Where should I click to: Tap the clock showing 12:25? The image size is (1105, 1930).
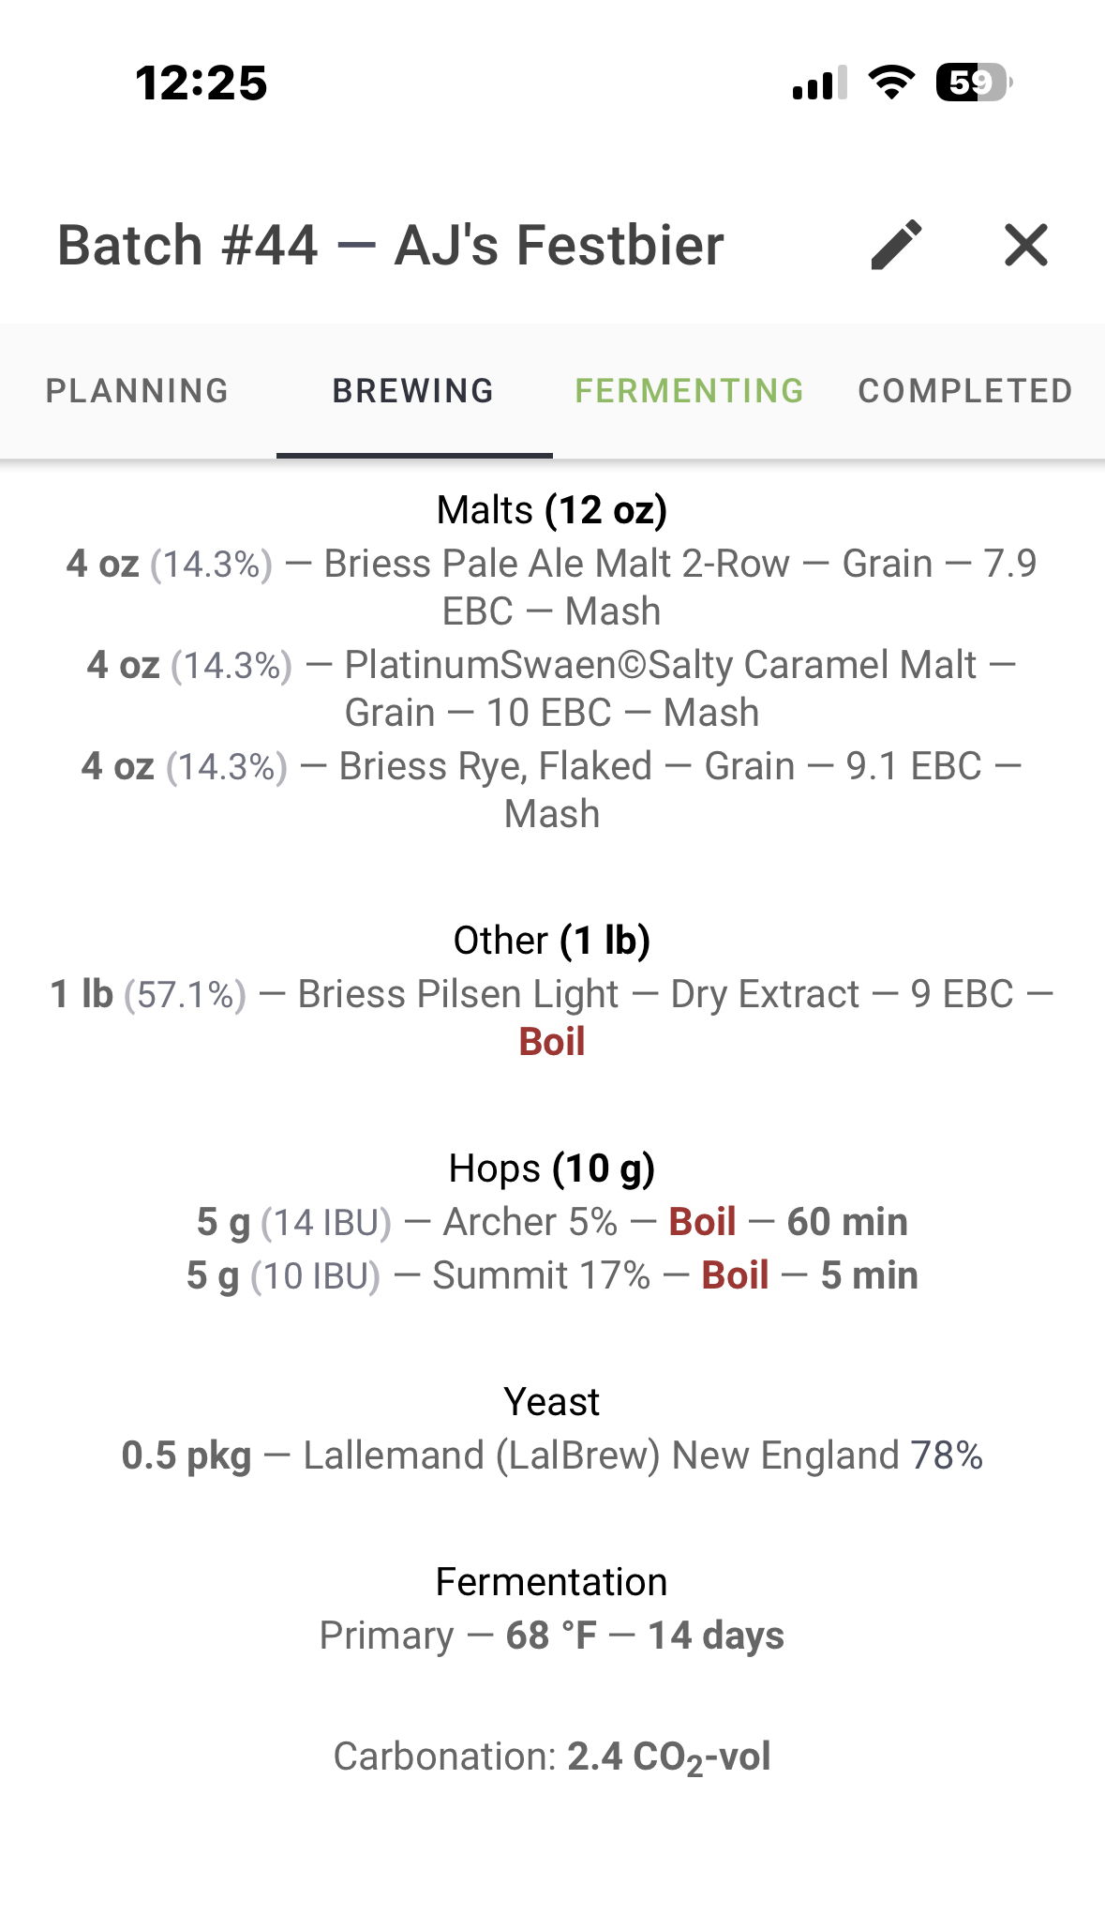[202, 83]
